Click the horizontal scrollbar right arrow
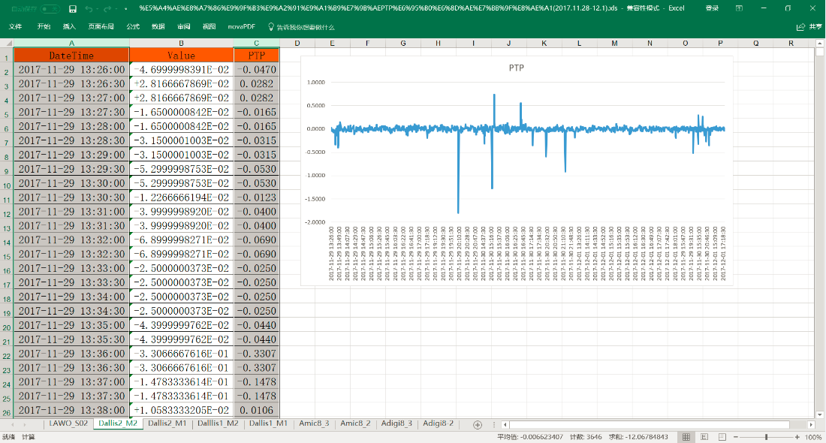The width and height of the screenshot is (826, 443). point(811,424)
